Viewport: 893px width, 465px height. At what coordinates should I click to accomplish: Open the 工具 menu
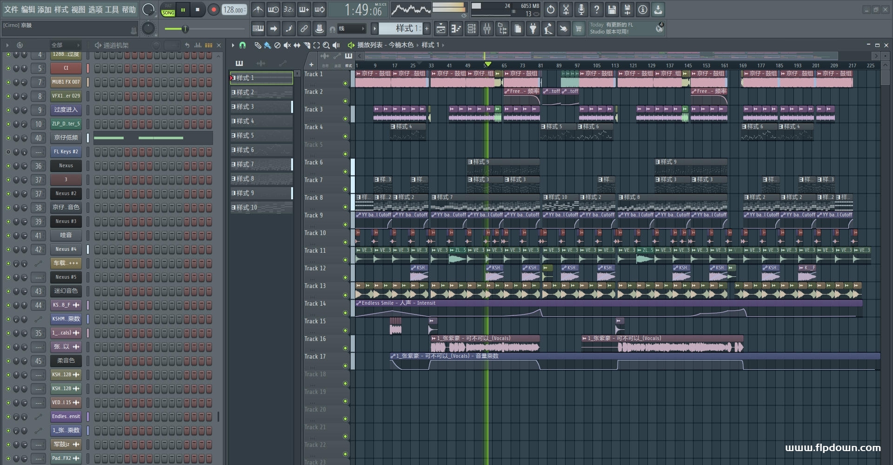[112, 9]
